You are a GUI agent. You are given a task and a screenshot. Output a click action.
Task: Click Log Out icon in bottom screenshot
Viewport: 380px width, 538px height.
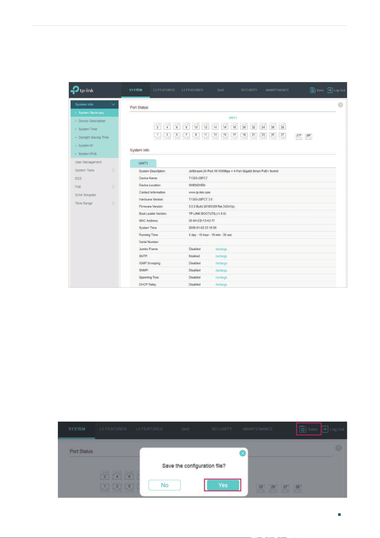click(x=325, y=429)
